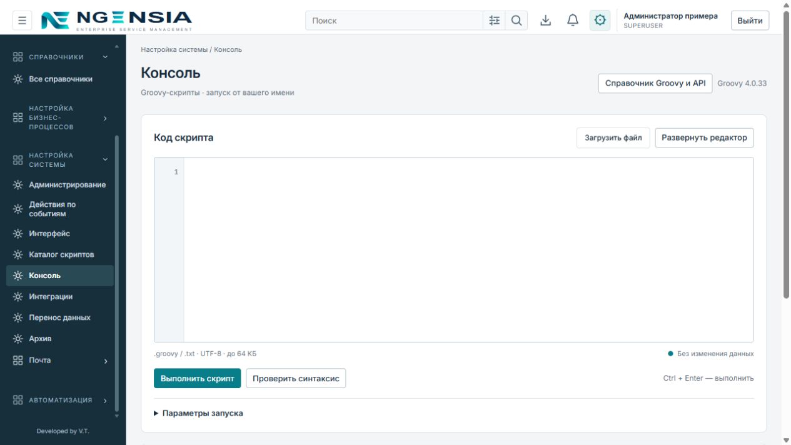Click the magnifying glass search icon
Image resolution: width=791 pixels, height=445 pixels.
pyautogui.click(x=516, y=21)
